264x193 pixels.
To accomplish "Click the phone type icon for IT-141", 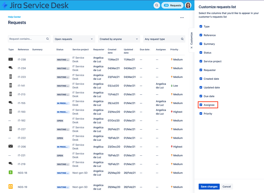I will click(11, 85).
